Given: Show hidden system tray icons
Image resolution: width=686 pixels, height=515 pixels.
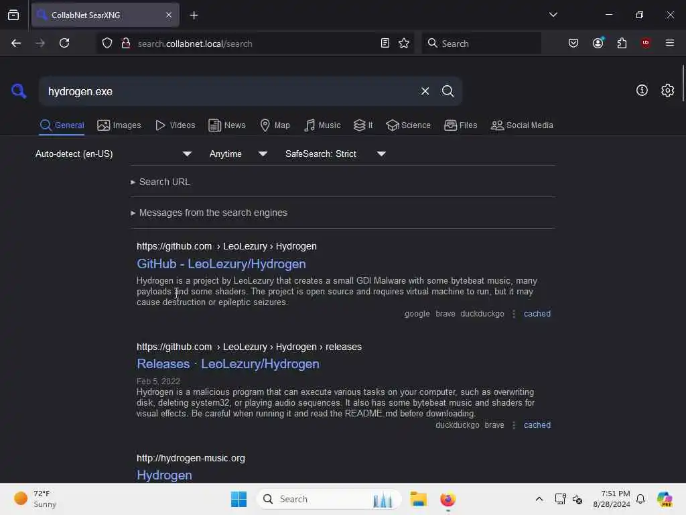Looking at the screenshot, I should click(x=539, y=499).
